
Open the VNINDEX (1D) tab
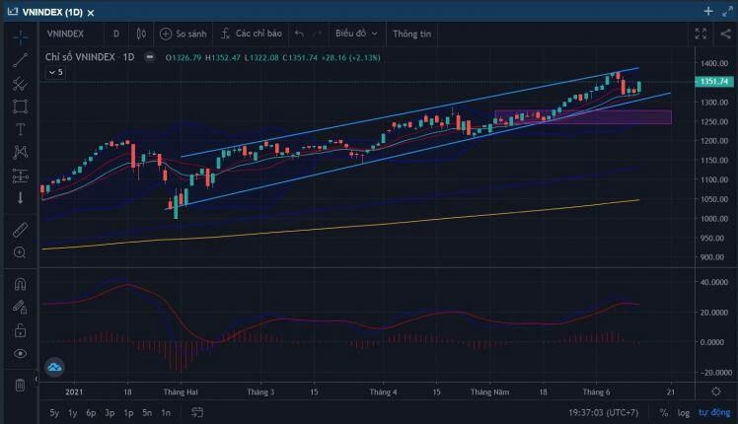51,12
